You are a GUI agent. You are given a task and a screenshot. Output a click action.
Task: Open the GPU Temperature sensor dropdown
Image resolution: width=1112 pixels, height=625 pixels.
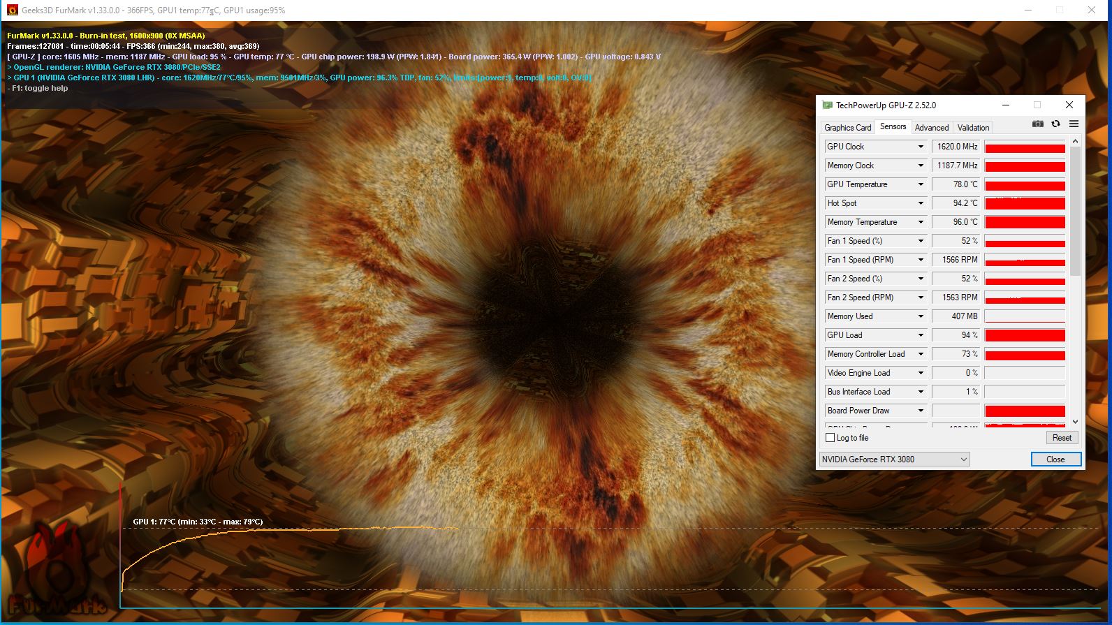921,184
